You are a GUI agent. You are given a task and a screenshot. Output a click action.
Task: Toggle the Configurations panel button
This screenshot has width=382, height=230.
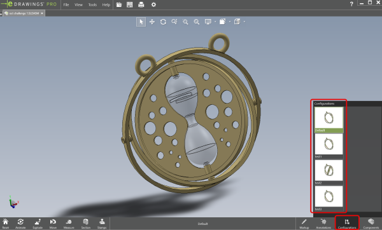click(x=347, y=224)
